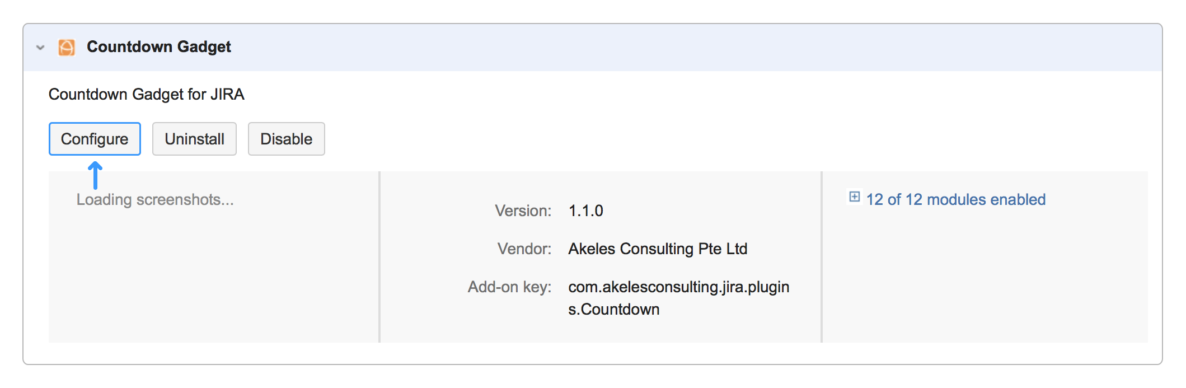Disable the Countdown Gadget add-on

point(286,139)
